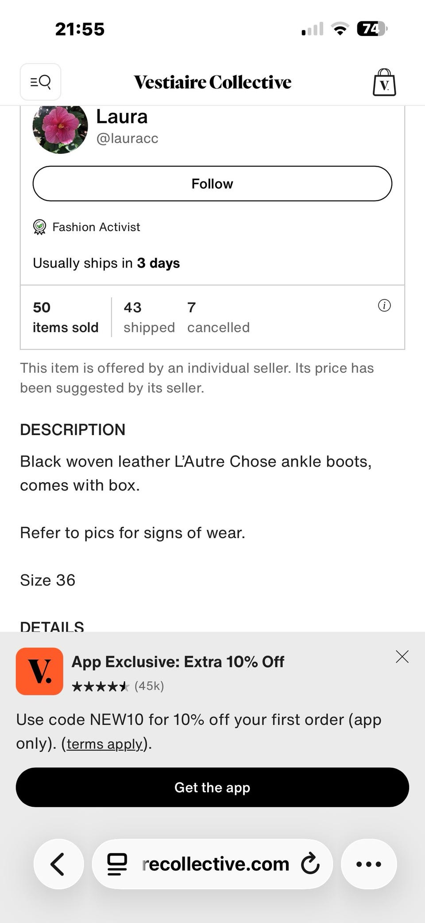The height and width of the screenshot is (923, 425).
Task: Open the shopping bag
Action: (384, 82)
